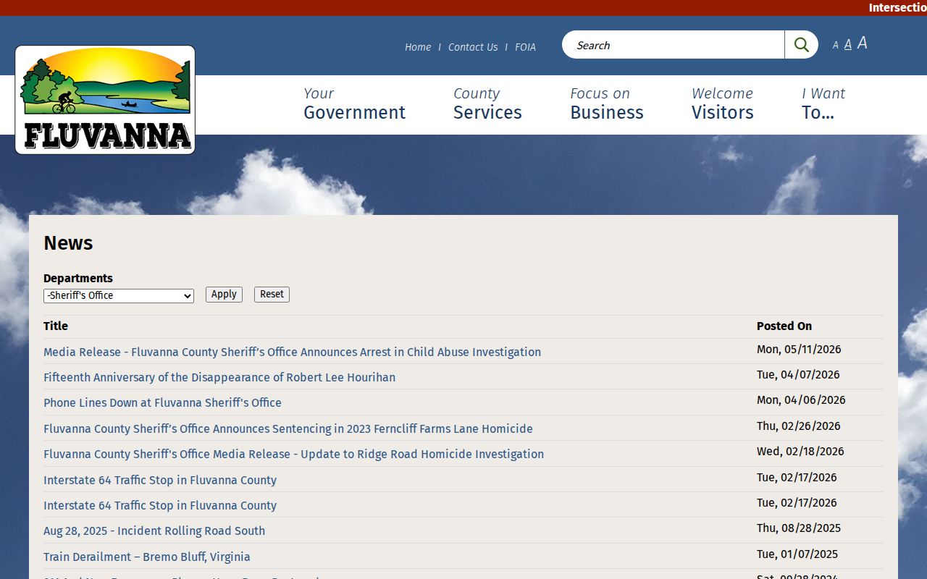The image size is (927, 579).
Task: Click the Apply button
Action: coord(224,295)
